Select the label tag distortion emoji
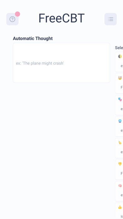Image resolution: width=123 pixels, height=219 pixels. [x=120, y=143]
